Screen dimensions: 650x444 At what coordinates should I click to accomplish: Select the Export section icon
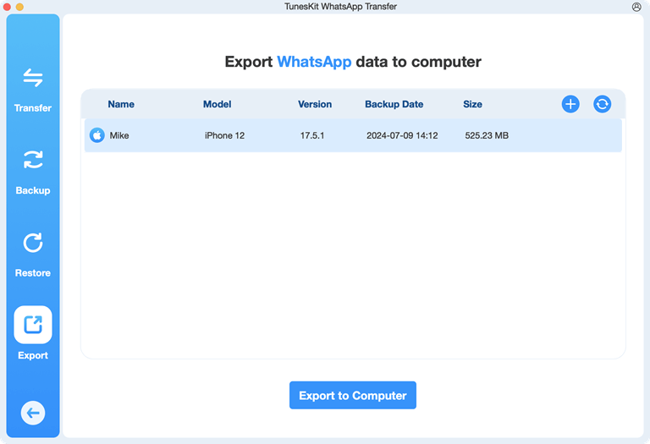coord(33,325)
